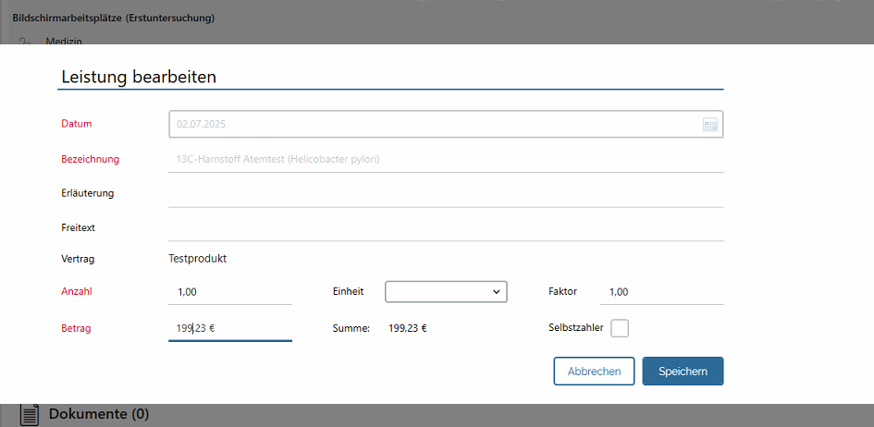Select the Erläuterung input field
This screenshot has height=427, width=874.
(444, 193)
